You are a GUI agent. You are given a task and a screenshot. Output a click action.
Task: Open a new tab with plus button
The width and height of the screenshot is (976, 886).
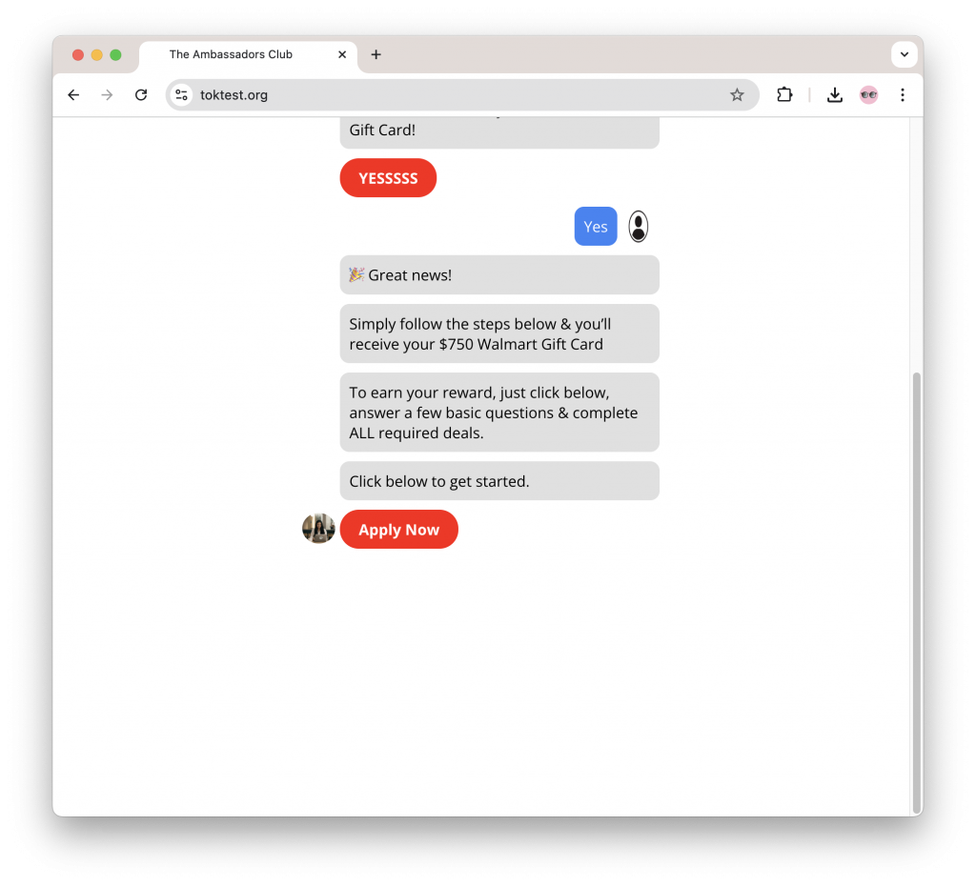tap(376, 54)
